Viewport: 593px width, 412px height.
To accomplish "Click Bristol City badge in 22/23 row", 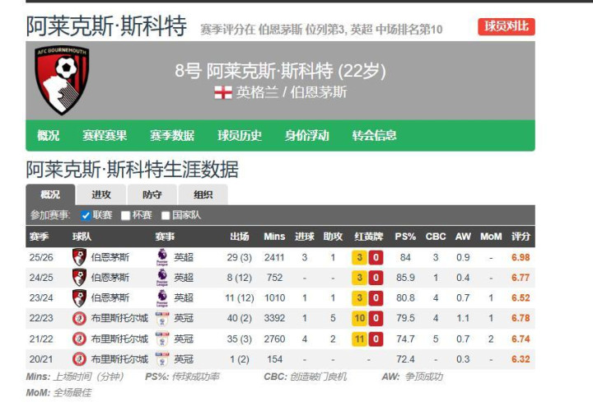I will pyautogui.click(x=79, y=318).
